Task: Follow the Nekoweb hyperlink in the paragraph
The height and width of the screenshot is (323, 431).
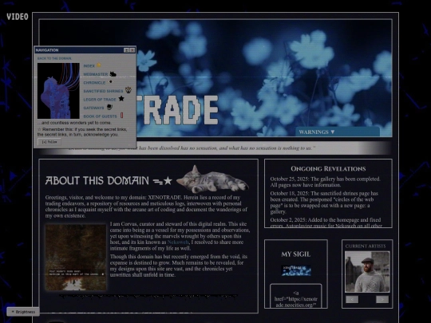Action: coord(178,242)
